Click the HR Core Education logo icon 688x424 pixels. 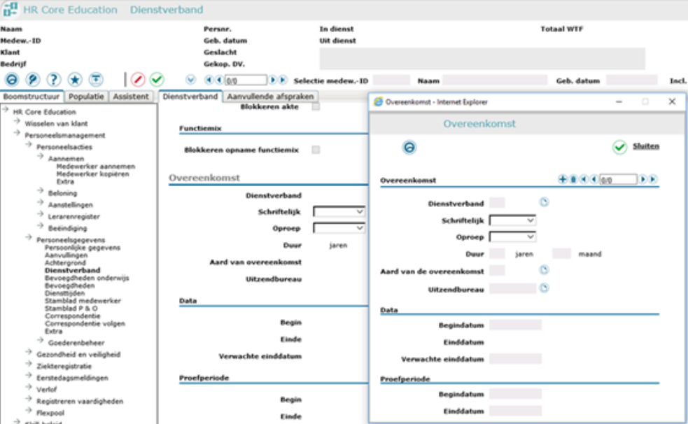coord(10,9)
